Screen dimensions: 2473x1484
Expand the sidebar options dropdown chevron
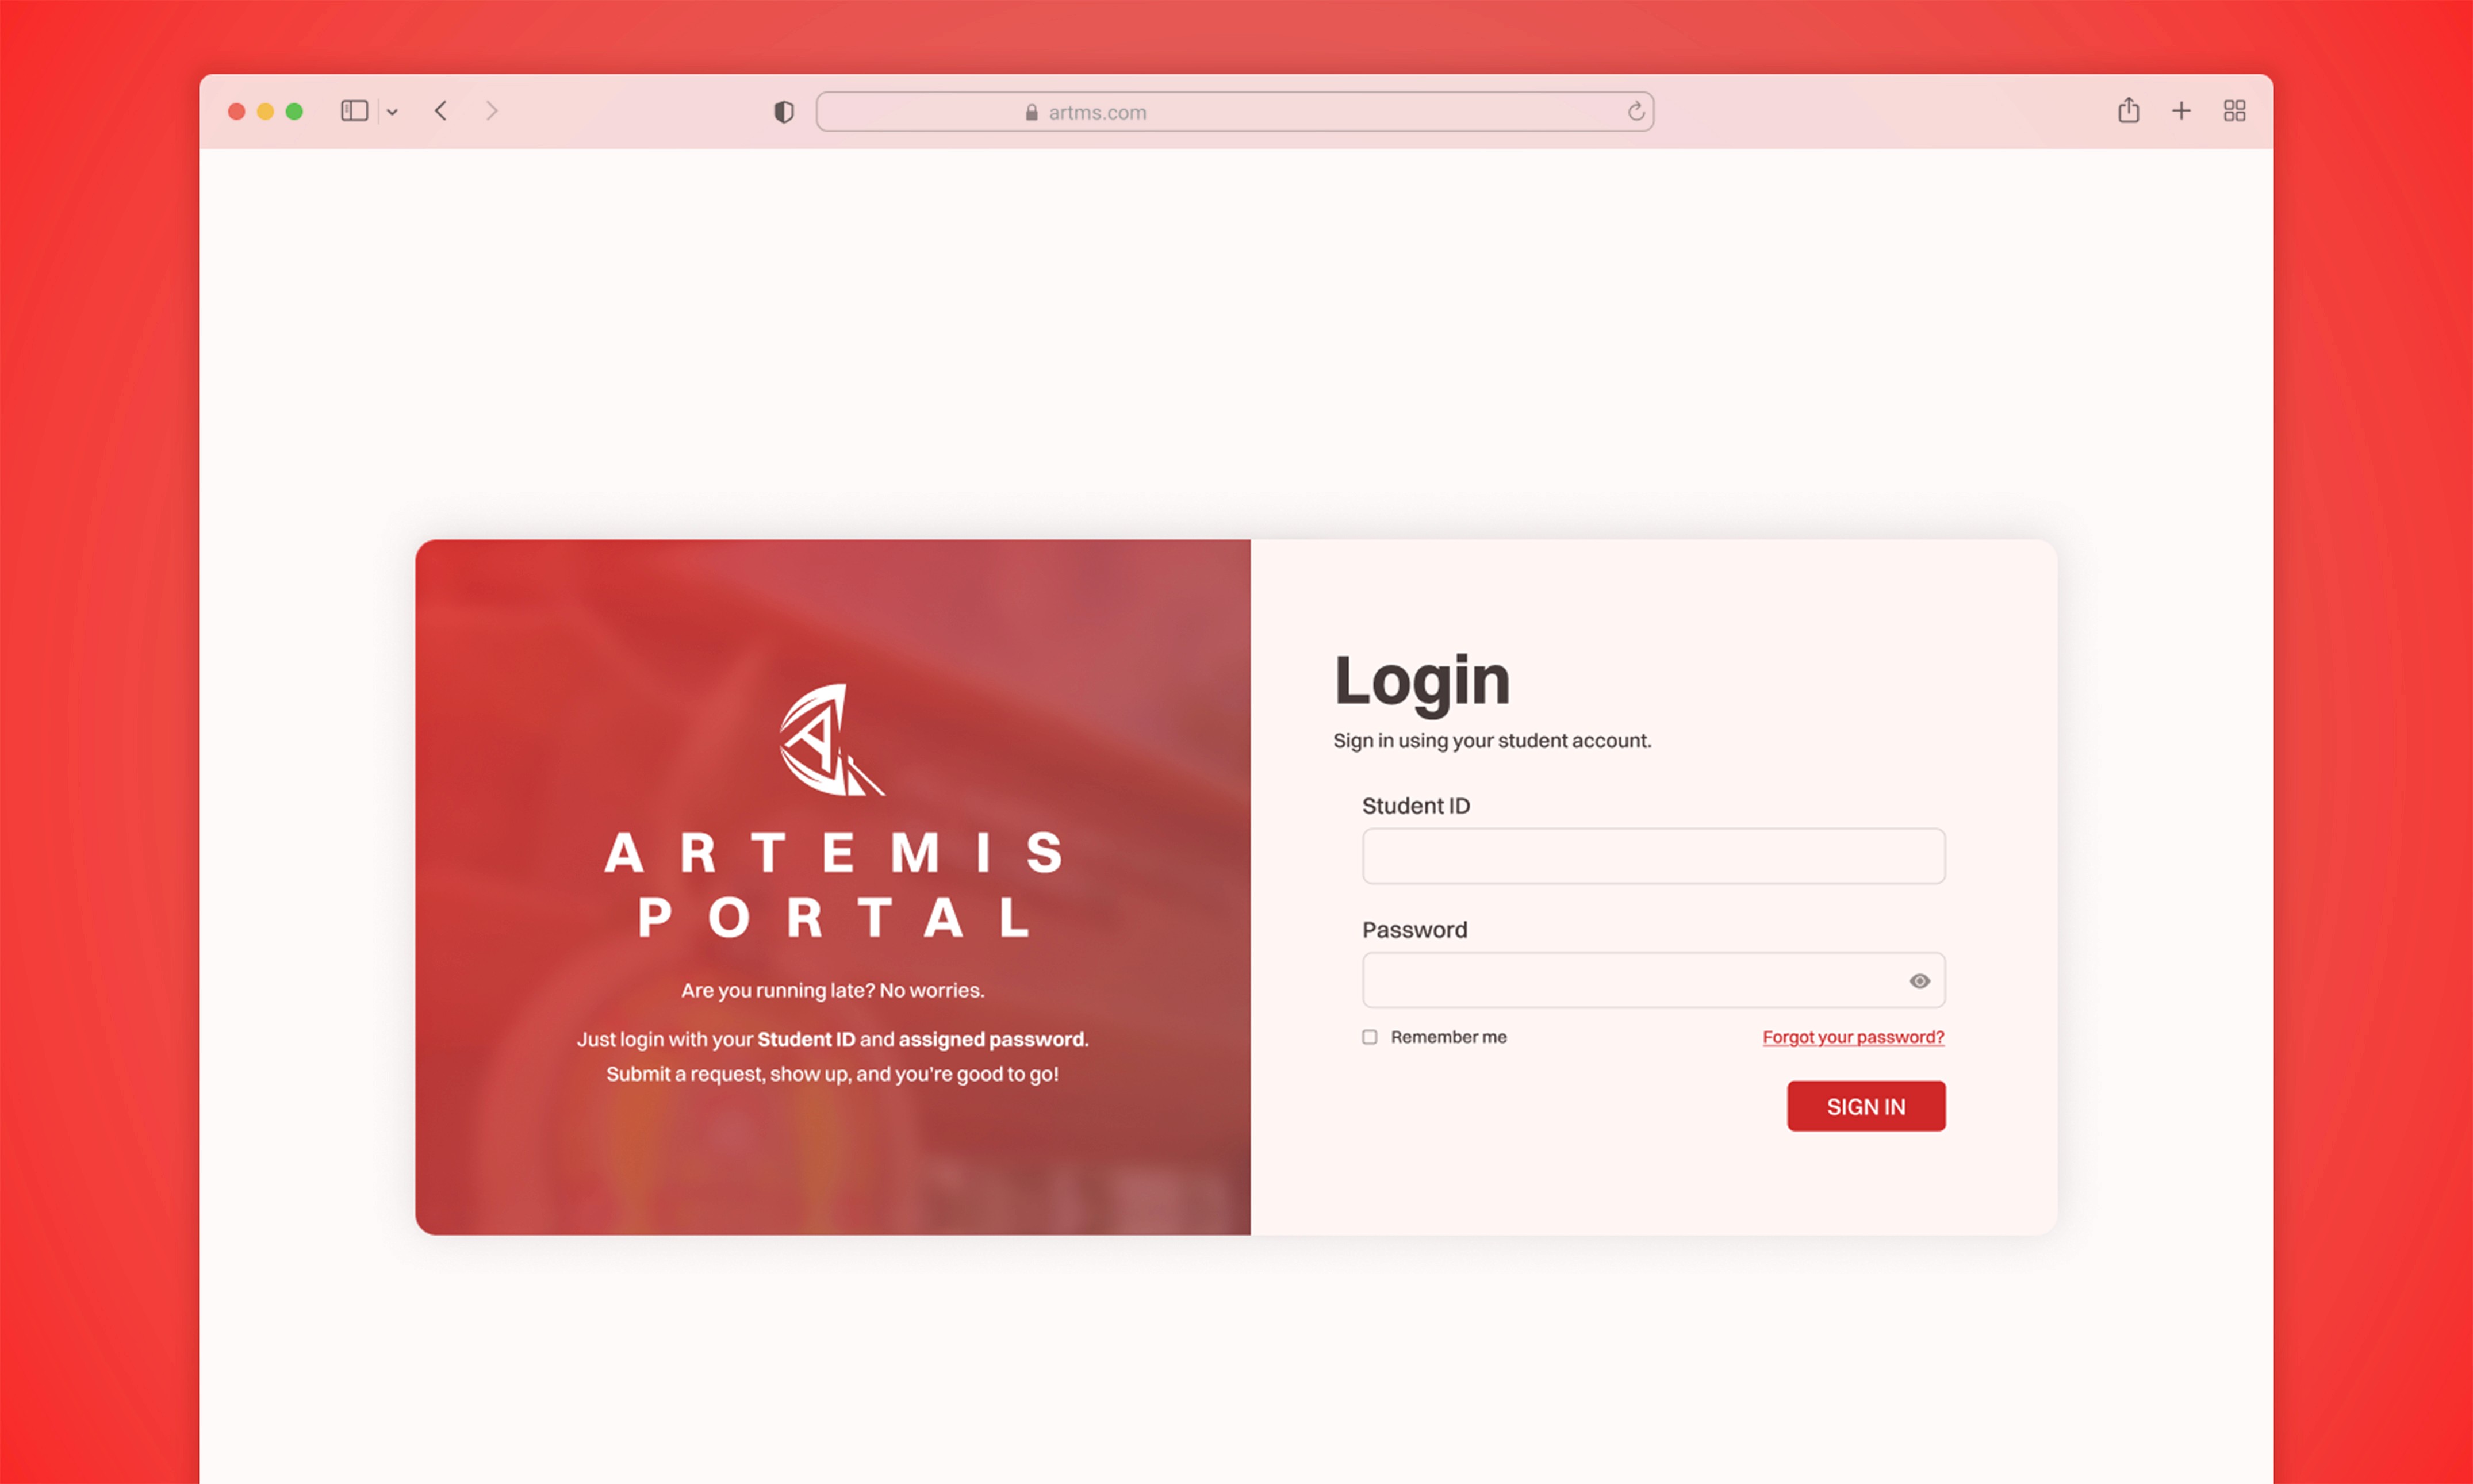click(x=392, y=112)
